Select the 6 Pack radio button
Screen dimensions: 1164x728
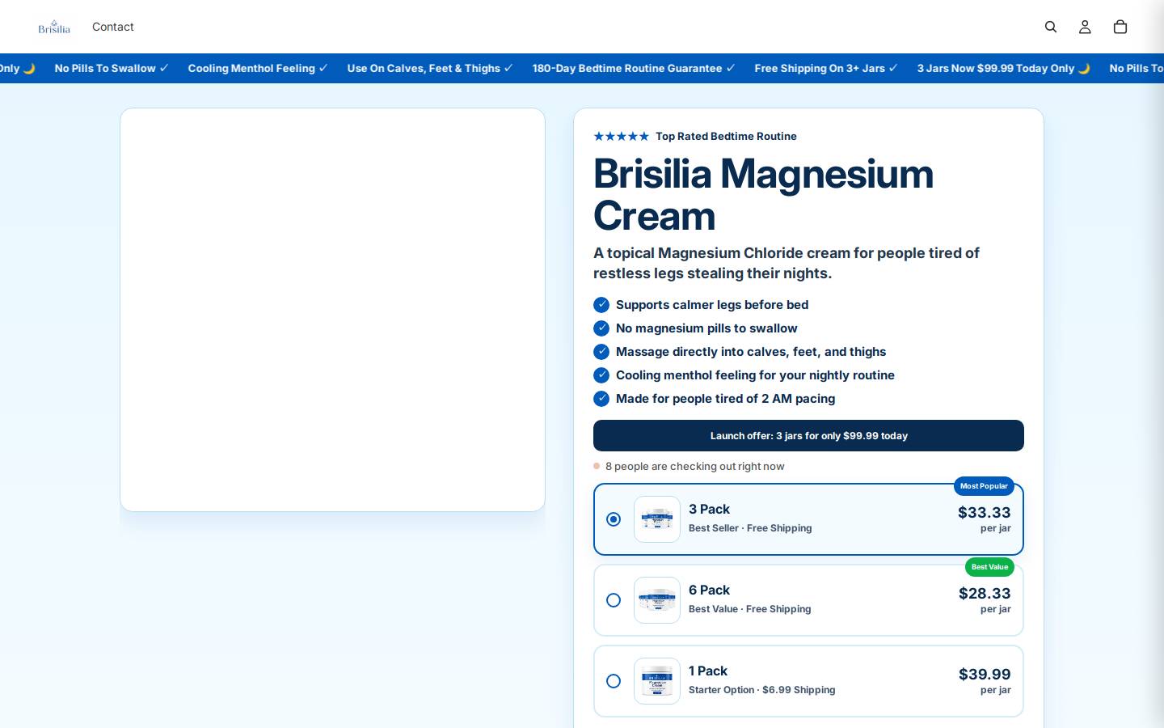coord(614,600)
